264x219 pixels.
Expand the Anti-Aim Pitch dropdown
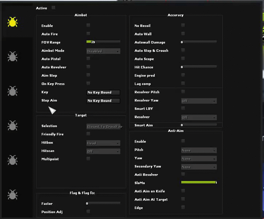[x=199, y=150]
